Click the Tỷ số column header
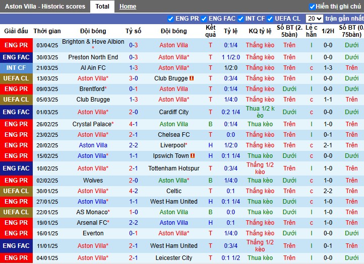This screenshot has width=364, height=264. point(133,31)
